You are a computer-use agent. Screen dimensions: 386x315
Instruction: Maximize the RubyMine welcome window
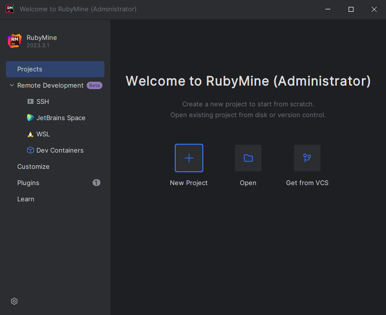pos(351,9)
